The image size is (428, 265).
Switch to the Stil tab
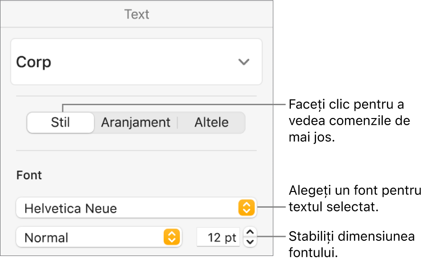(x=60, y=122)
